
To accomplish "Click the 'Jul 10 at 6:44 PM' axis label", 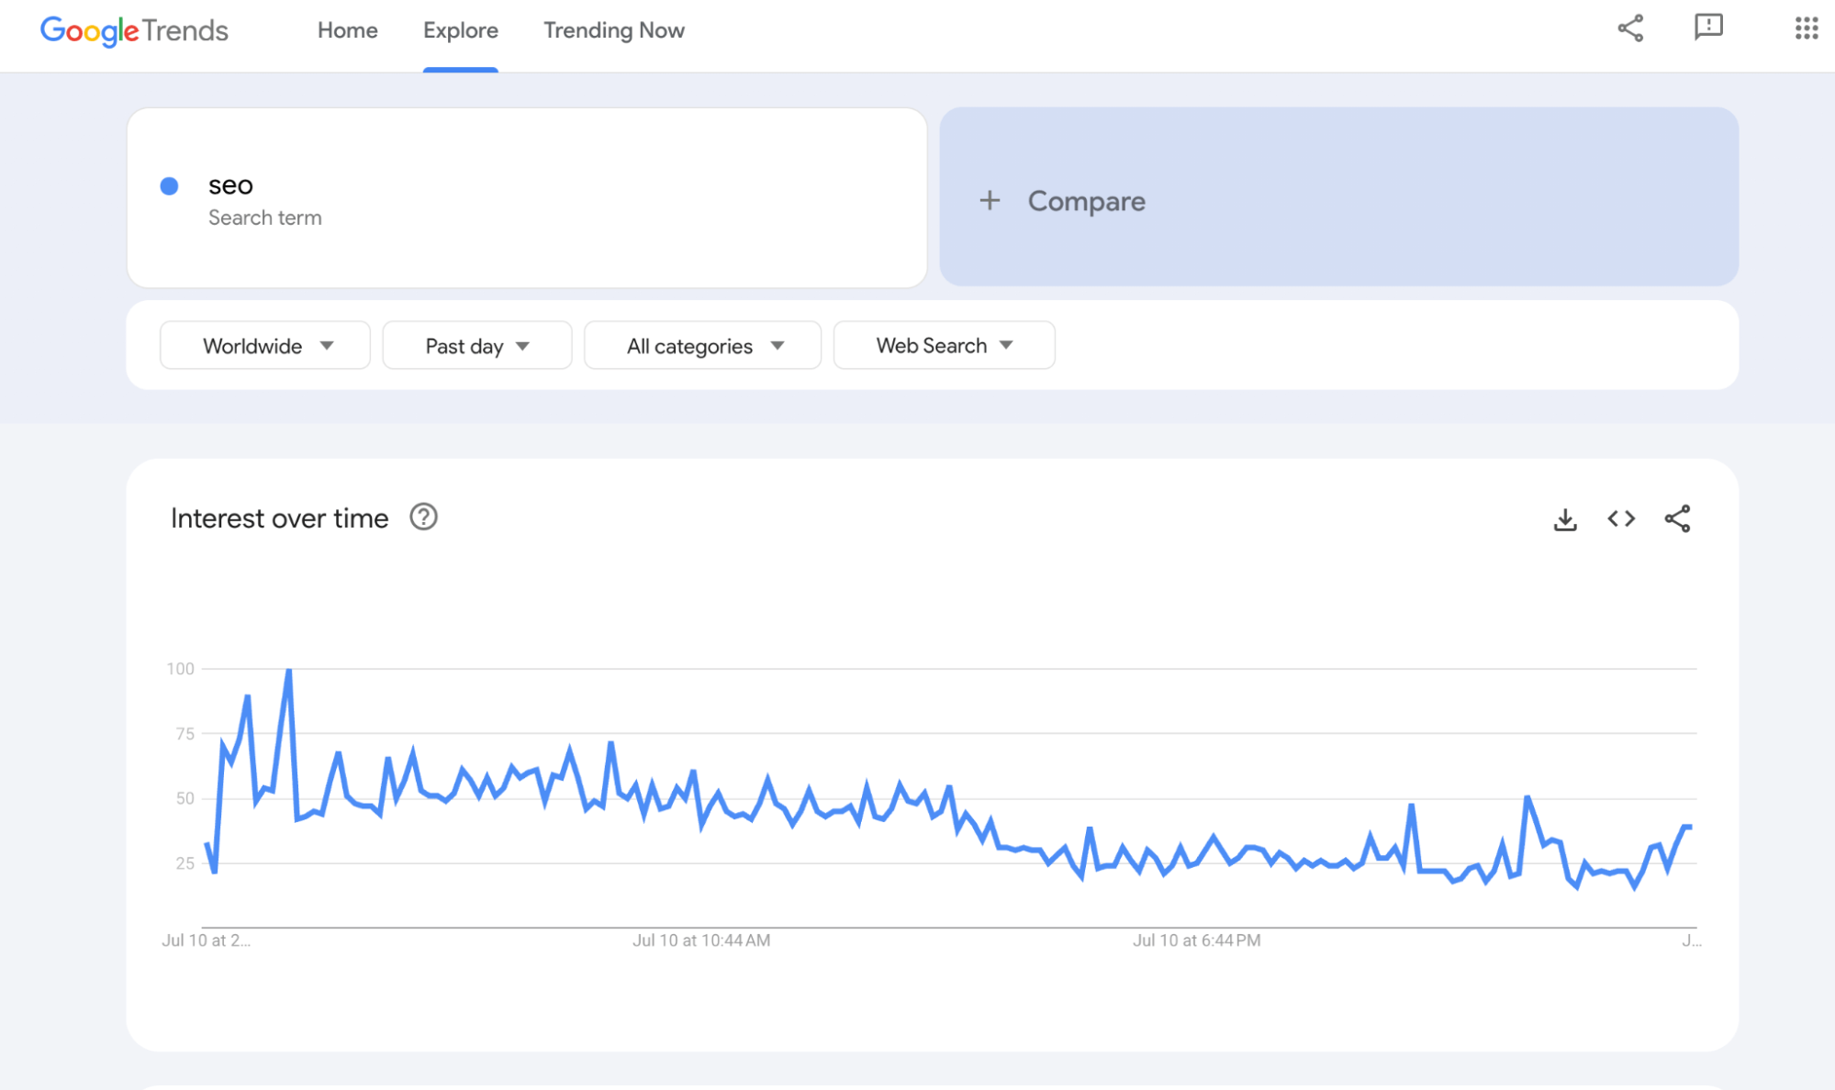I will click(x=1196, y=940).
